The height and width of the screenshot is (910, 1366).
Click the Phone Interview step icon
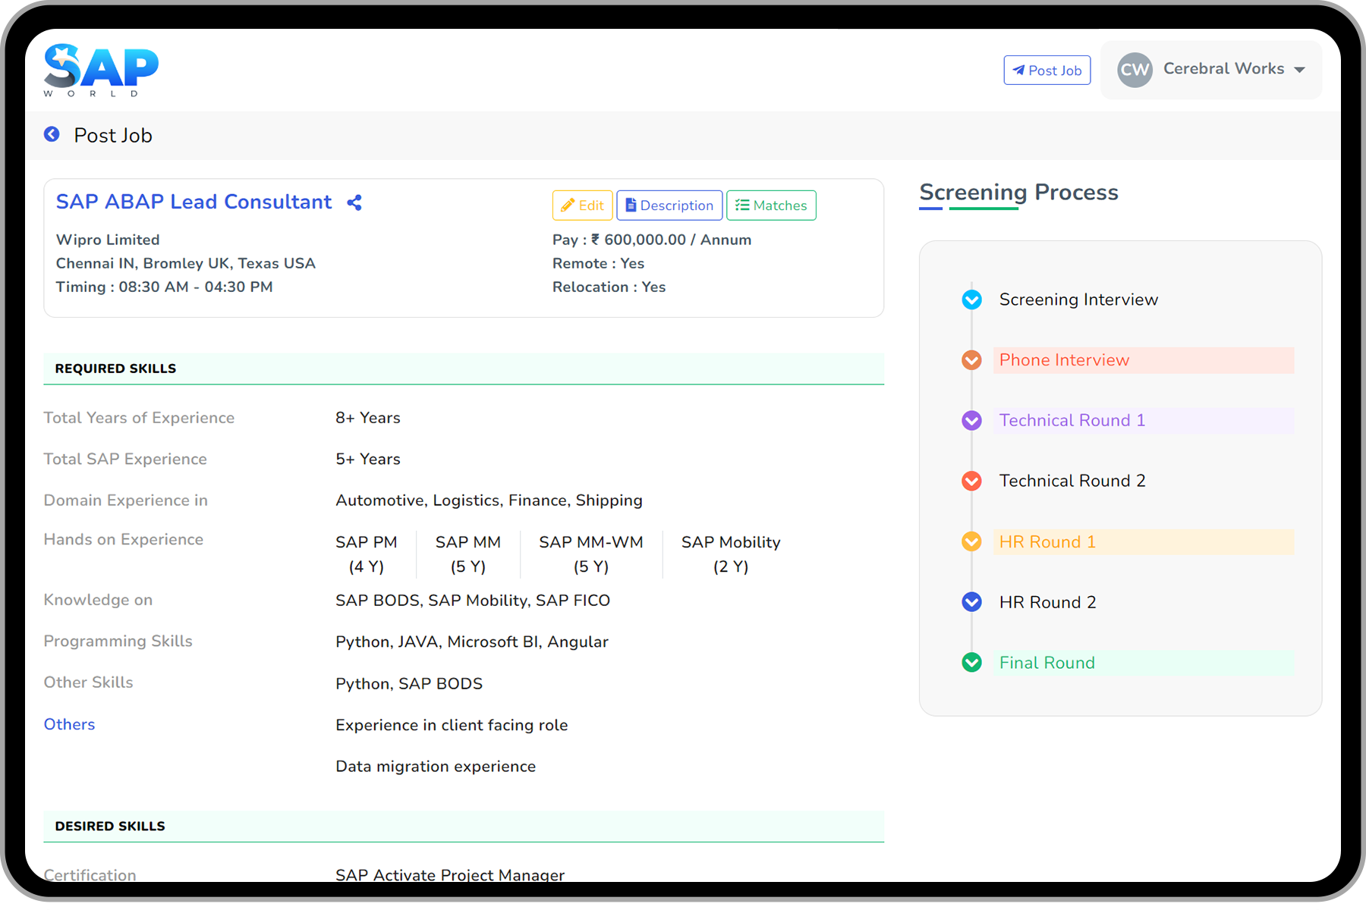coord(971,360)
